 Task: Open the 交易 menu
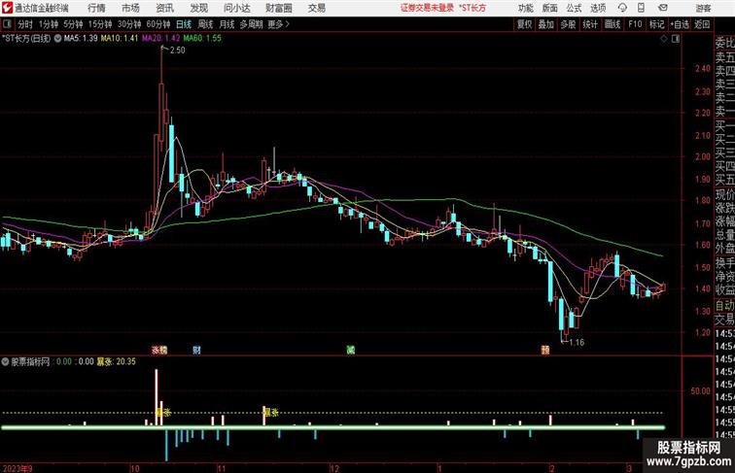coord(316,8)
